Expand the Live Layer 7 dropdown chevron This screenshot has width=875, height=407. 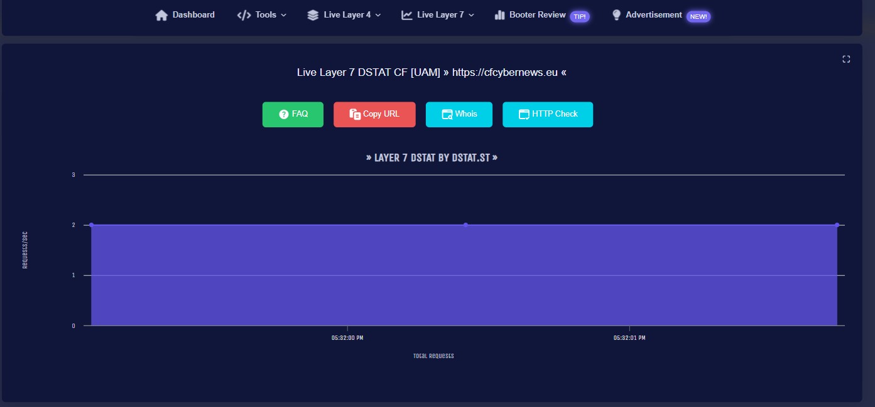(472, 15)
